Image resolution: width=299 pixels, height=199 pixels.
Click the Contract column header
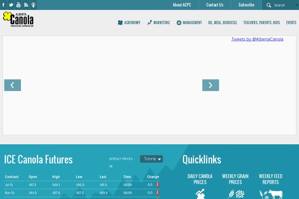pyautogui.click(x=11, y=177)
